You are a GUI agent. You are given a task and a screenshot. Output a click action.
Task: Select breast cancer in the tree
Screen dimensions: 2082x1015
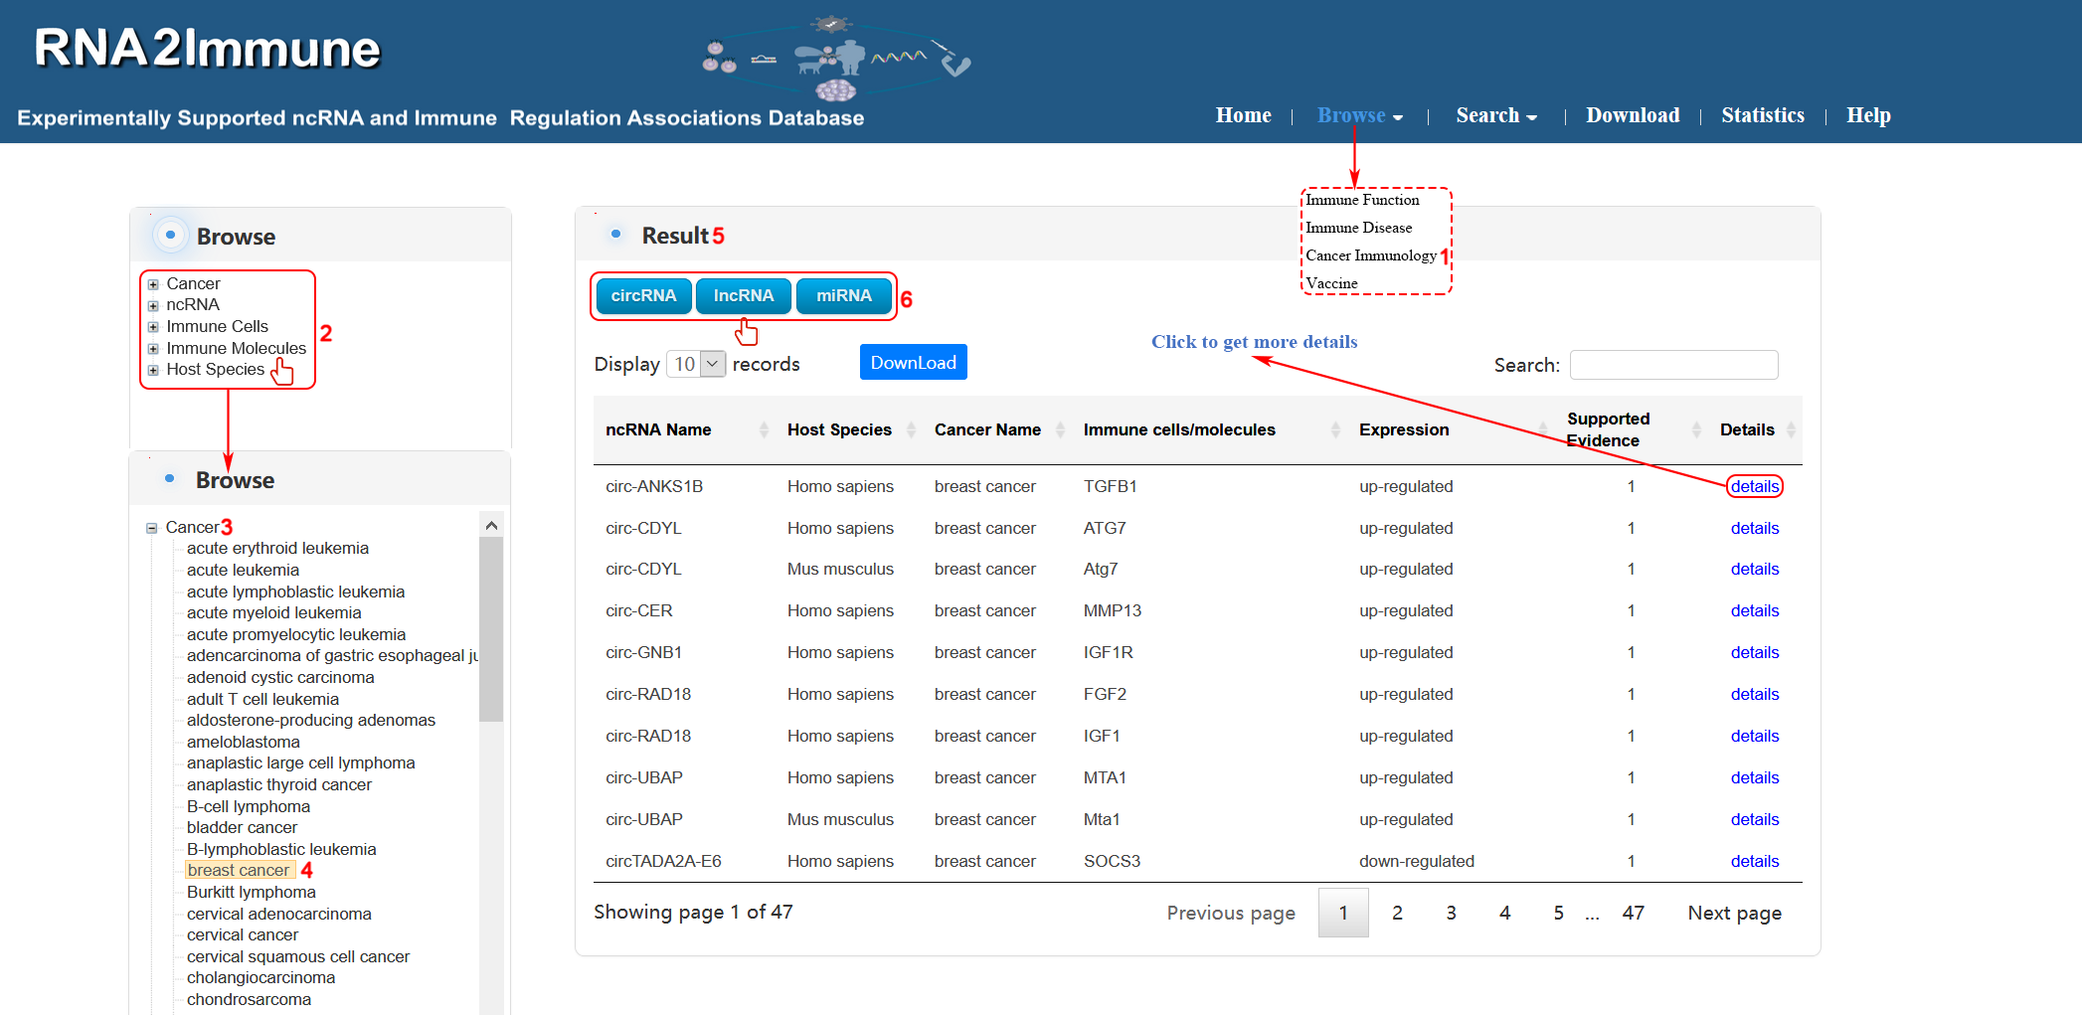239,871
